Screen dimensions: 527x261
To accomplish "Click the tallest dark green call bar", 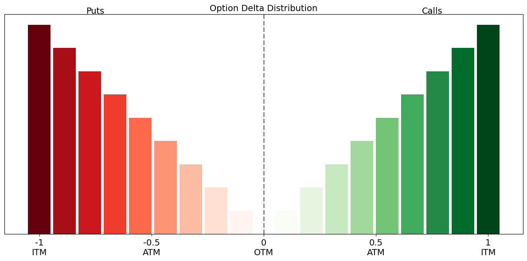I will click(488, 129).
